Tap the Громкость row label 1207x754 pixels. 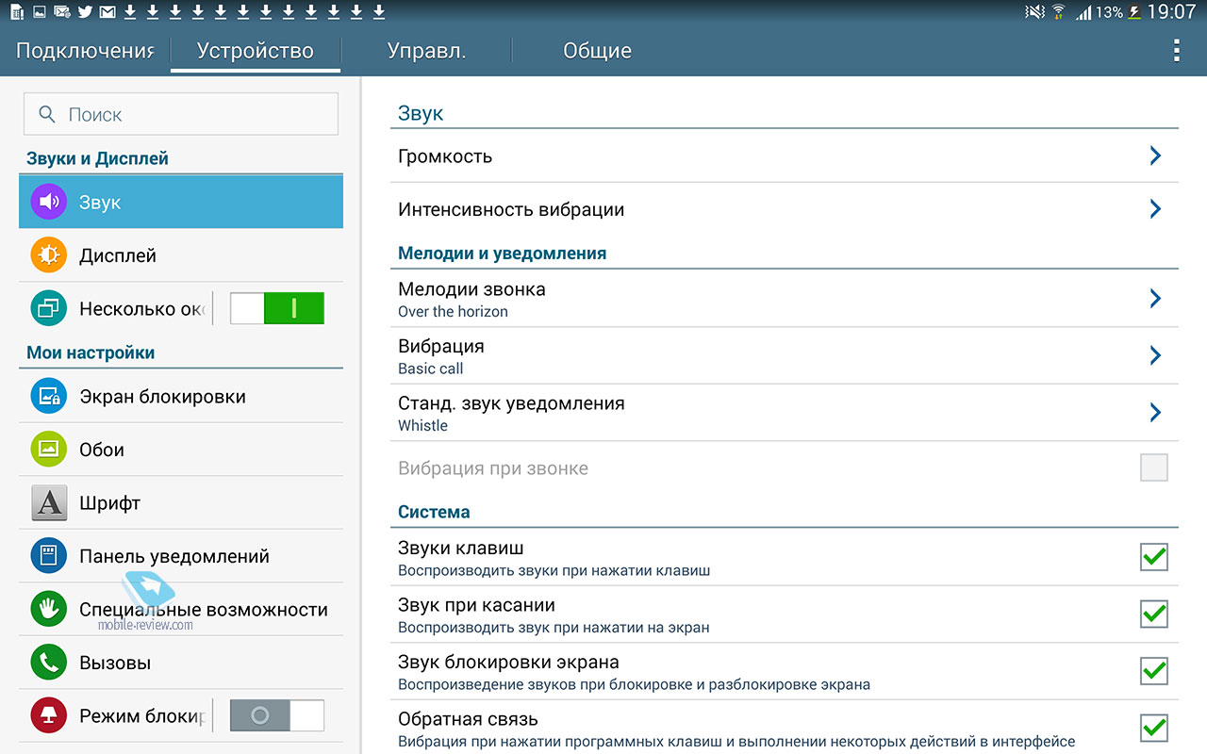445,156
